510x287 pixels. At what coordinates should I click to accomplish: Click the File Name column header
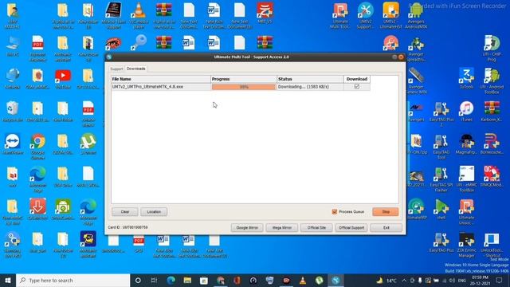click(x=161, y=79)
